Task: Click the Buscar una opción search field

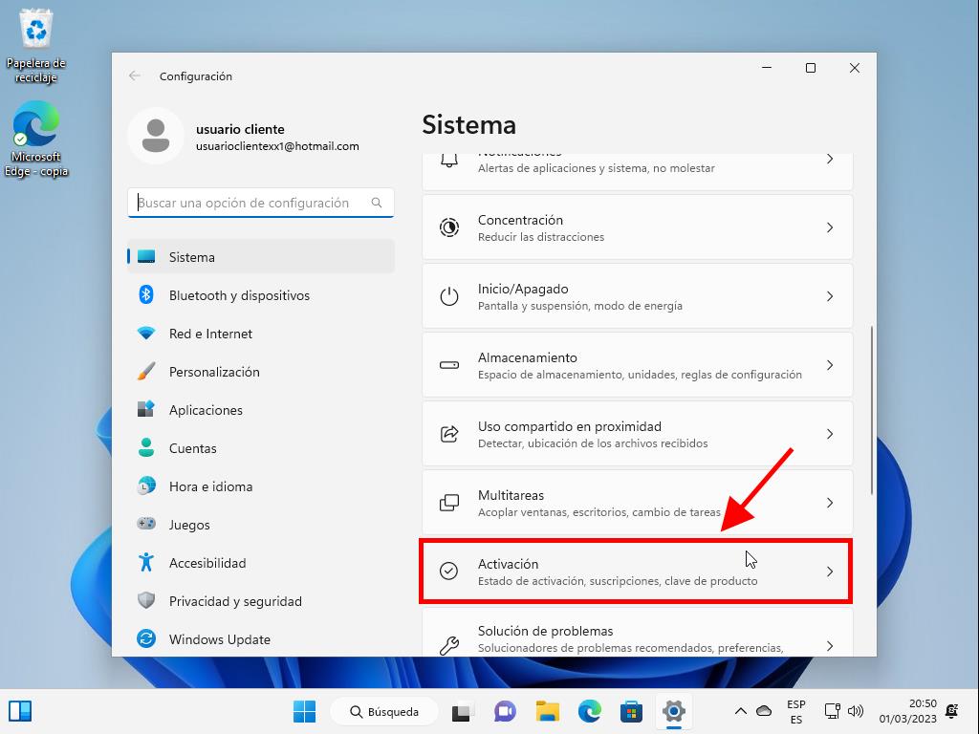Action: [252, 203]
